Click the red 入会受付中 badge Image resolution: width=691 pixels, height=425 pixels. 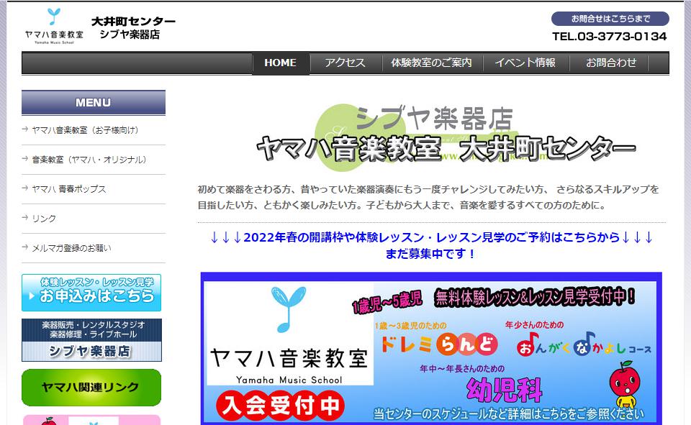(279, 406)
